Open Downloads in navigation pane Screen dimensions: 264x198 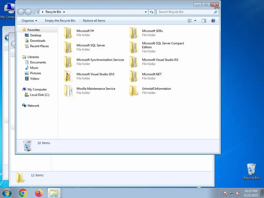coord(38,40)
